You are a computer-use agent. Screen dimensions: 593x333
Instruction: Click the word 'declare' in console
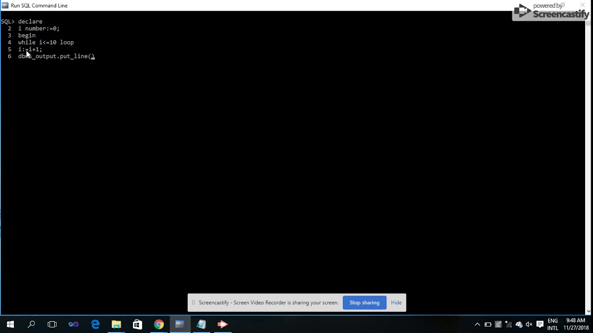(x=30, y=21)
